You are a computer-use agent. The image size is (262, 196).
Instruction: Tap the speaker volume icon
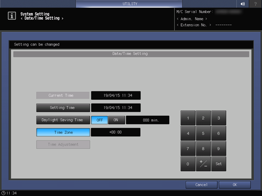(243, 4)
